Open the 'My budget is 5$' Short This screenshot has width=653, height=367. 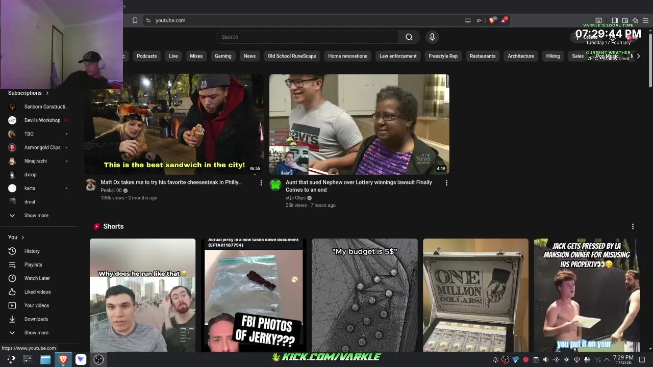(x=364, y=295)
